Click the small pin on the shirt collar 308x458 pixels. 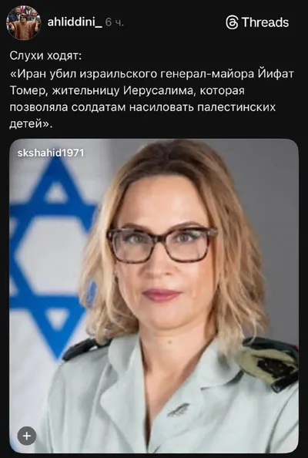(x=179, y=410)
